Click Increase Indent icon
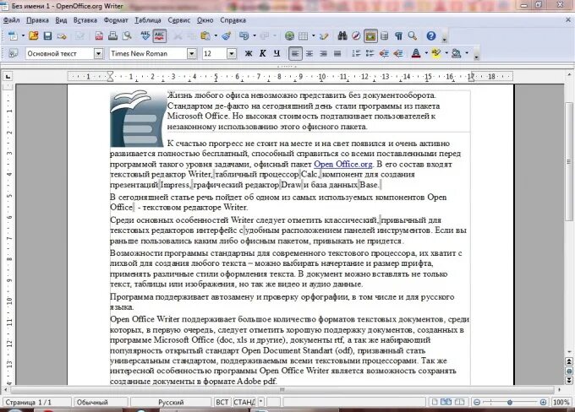The height and width of the screenshot is (412, 575). point(398,53)
